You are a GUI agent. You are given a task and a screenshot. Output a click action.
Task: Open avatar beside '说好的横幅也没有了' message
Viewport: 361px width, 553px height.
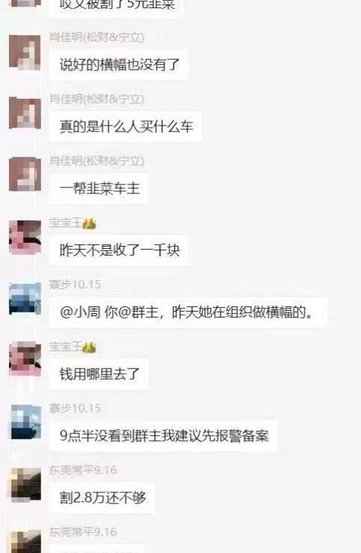coord(25,52)
